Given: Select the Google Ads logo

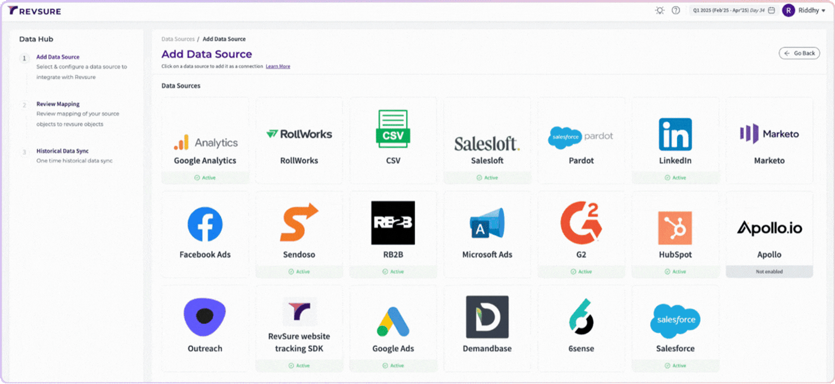Looking at the screenshot, I should click(393, 322).
